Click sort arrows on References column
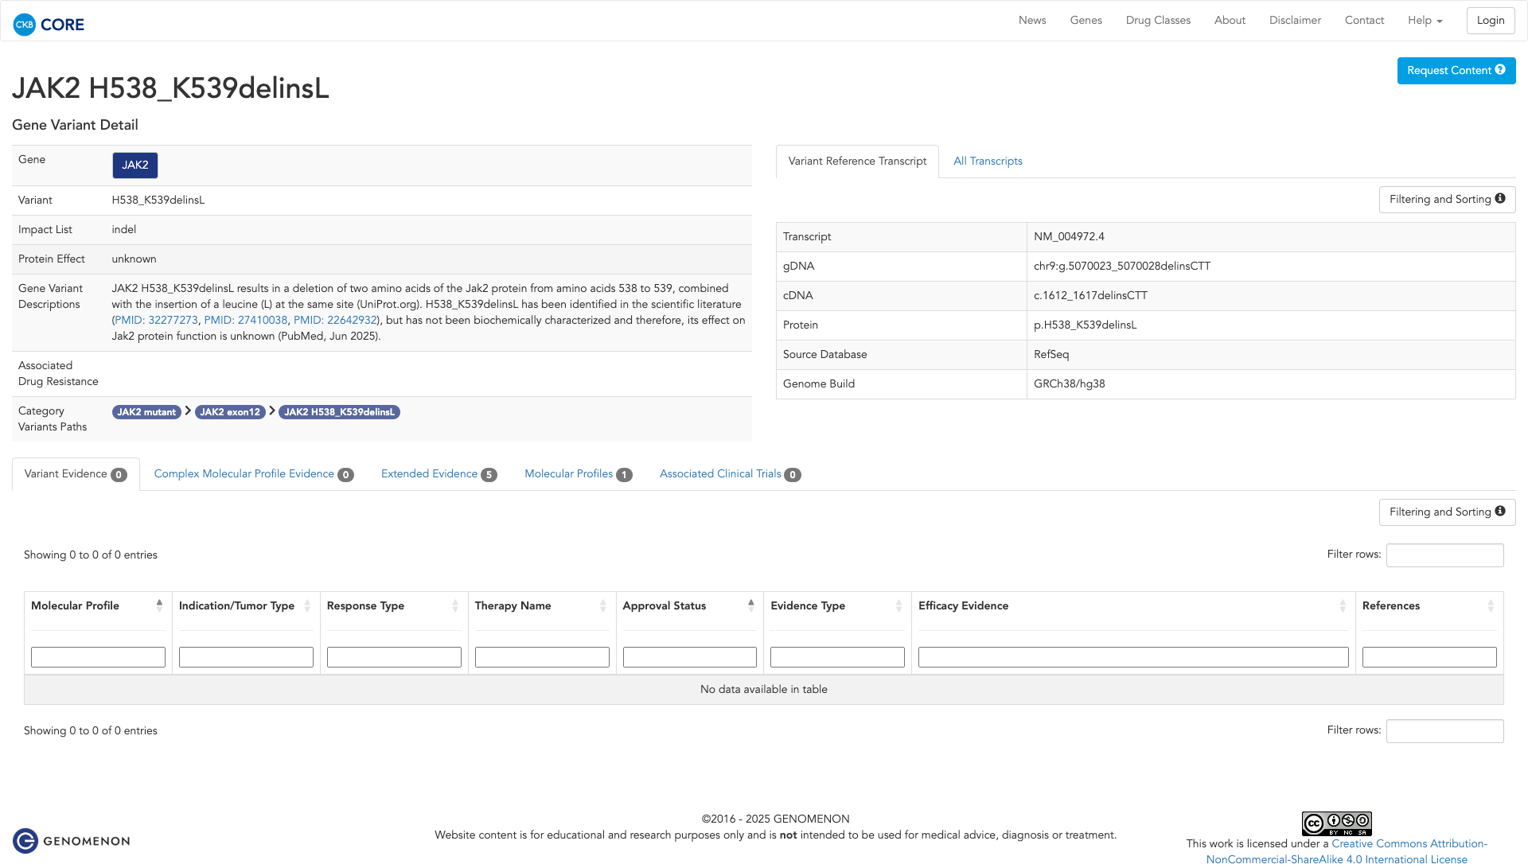The image size is (1528, 868). [1490, 606]
